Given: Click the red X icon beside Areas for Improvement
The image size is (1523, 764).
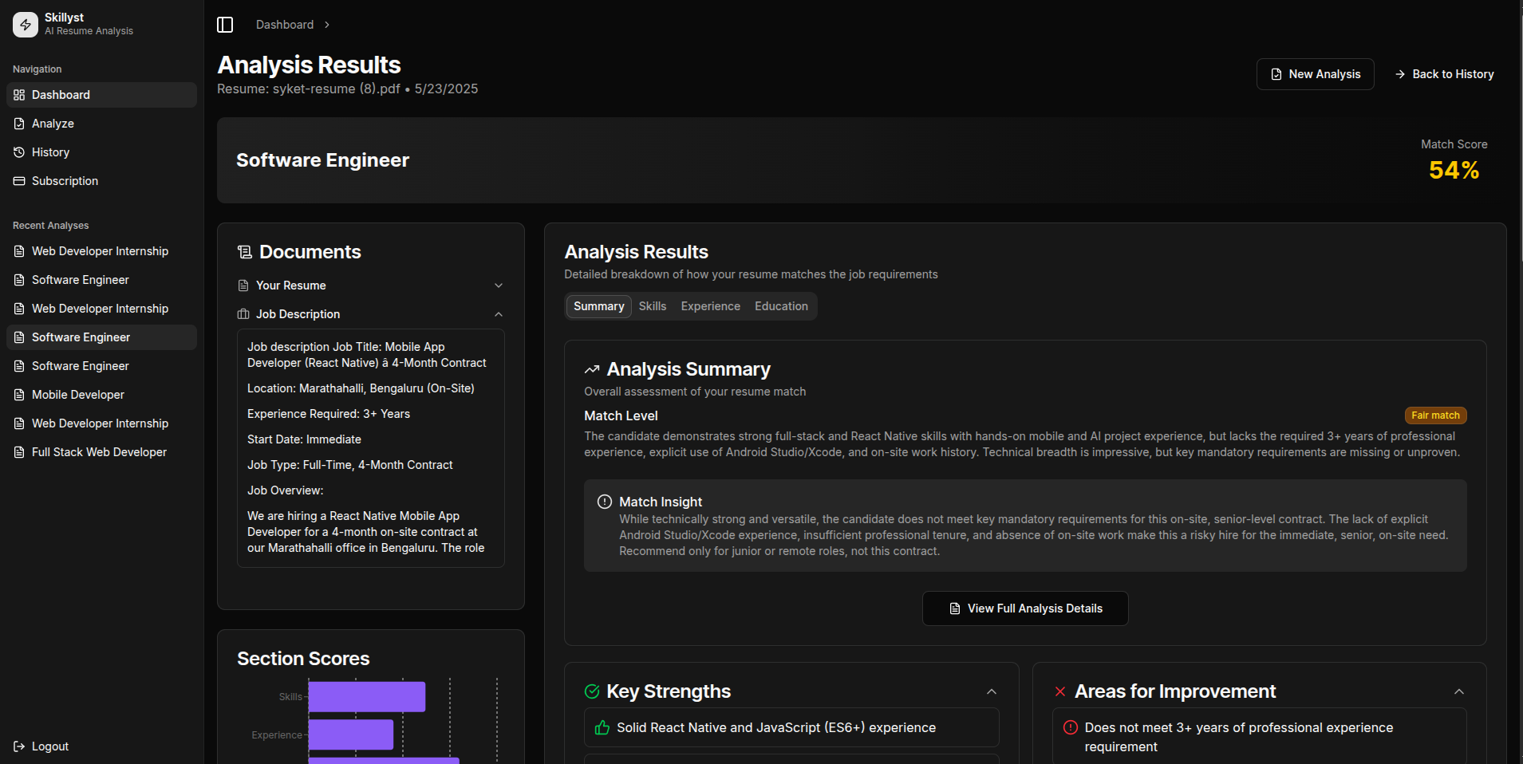Looking at the screenshot, I should [1060, 691].
